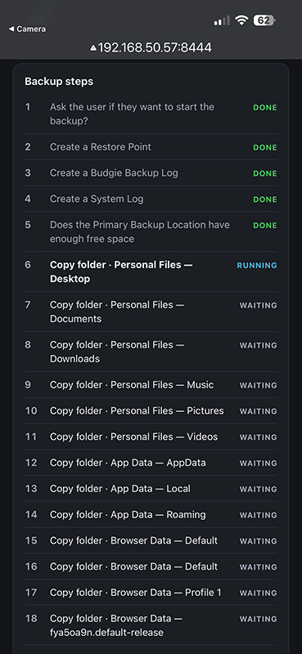Select step 16 "Copy folder · Browser Data — Default" text

(x=133, y=566)
